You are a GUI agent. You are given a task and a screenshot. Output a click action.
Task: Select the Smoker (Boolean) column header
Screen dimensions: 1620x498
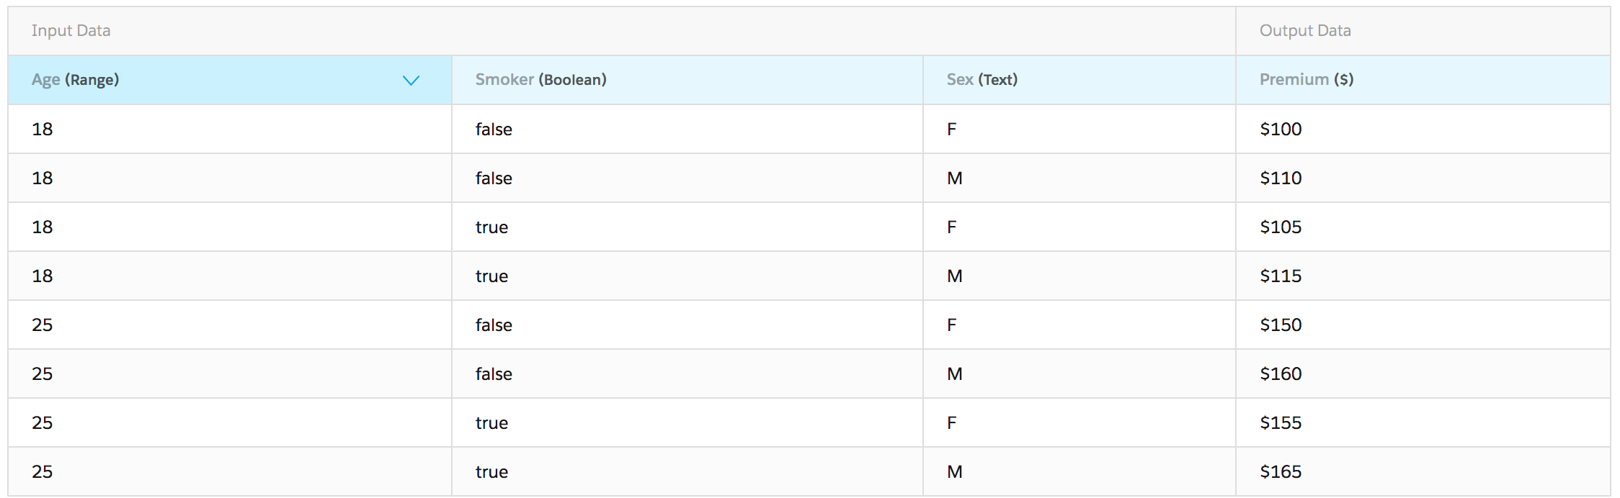click(687, 80)
